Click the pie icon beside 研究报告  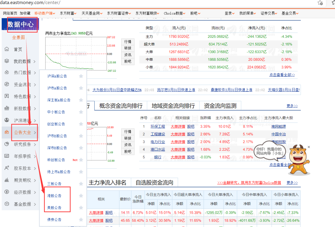click(7, 144)
